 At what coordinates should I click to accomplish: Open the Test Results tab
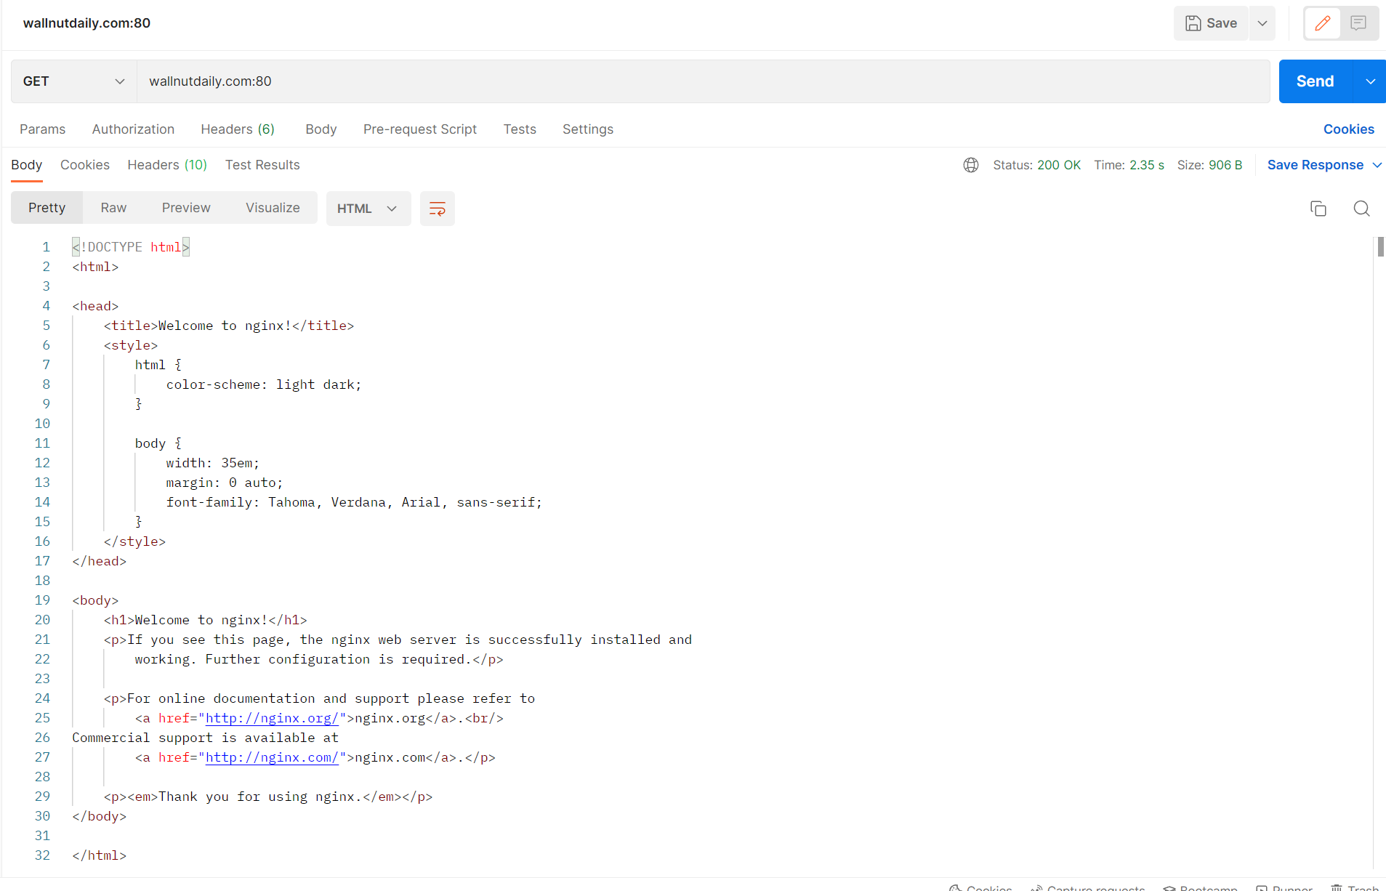coord(262,165)
